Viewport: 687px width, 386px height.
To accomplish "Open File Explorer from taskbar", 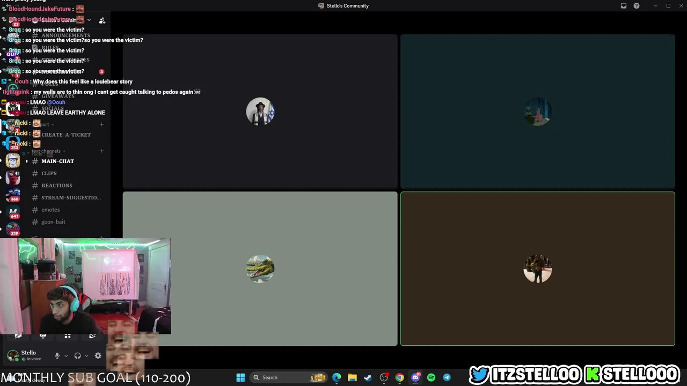I will coord(352,377).
